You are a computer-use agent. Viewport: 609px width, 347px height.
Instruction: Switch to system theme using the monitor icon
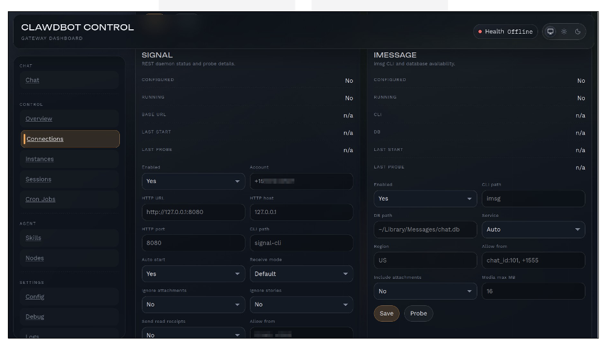[550, 32]
